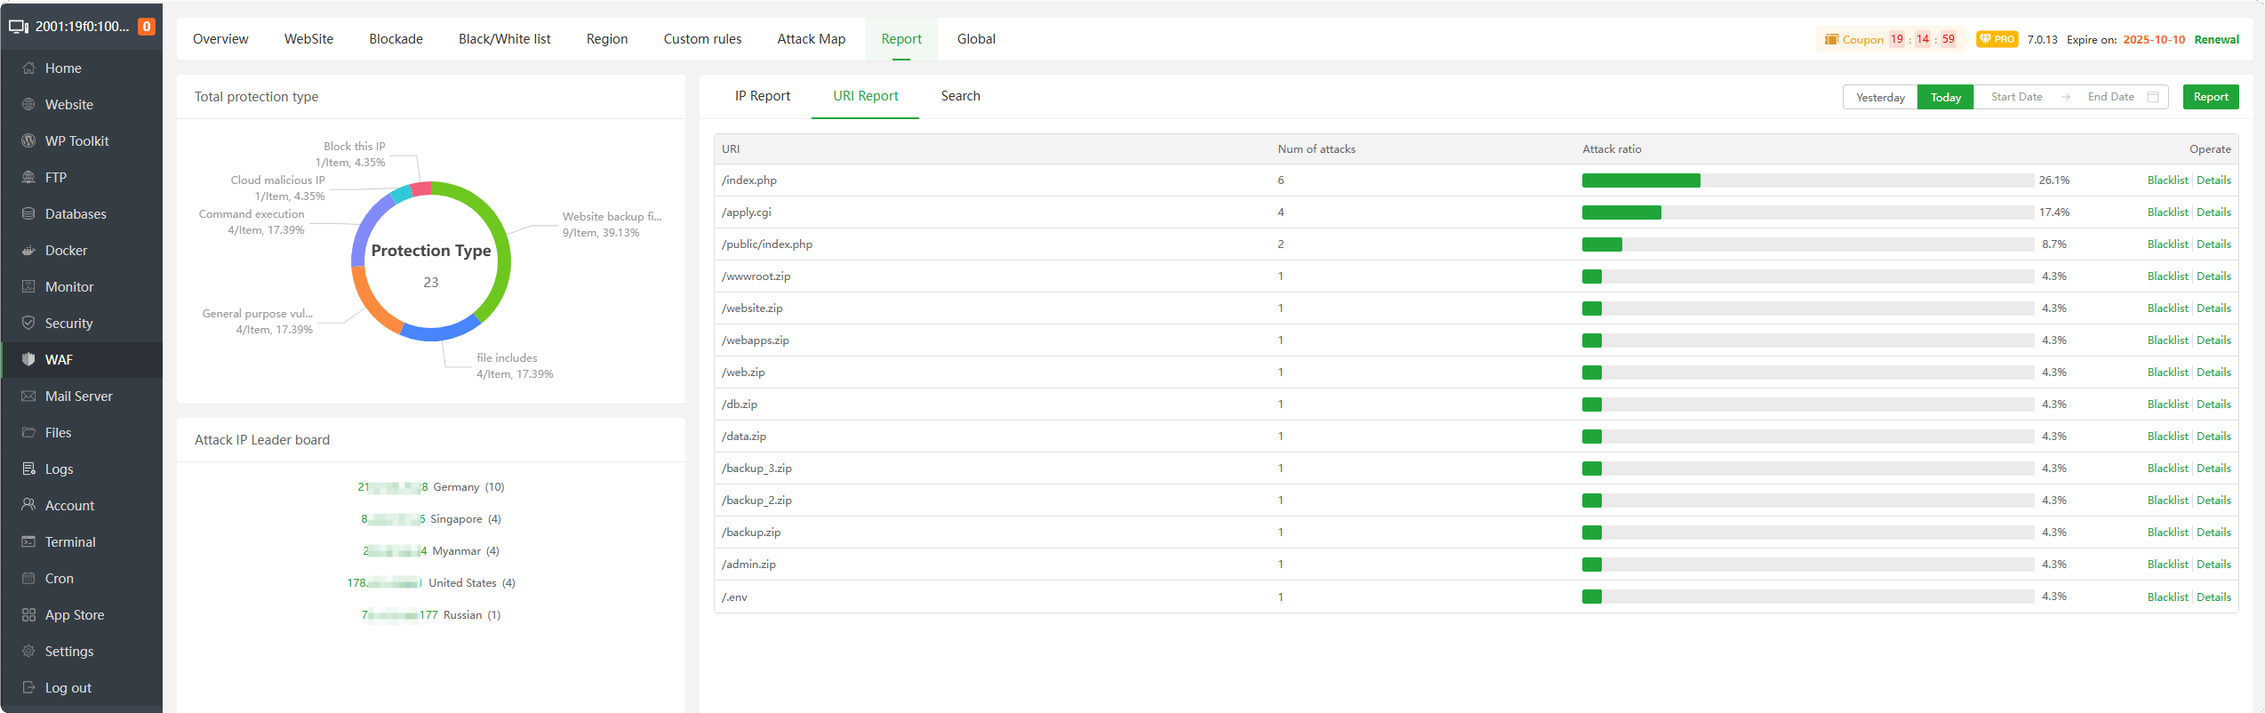Click the Log out icon
The image size is (2265, 713).
28,688
